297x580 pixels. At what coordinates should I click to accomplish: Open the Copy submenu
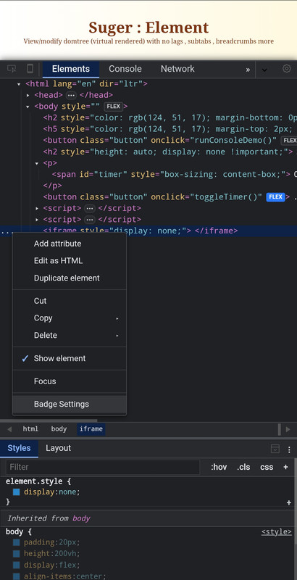[x=70, y=318]
